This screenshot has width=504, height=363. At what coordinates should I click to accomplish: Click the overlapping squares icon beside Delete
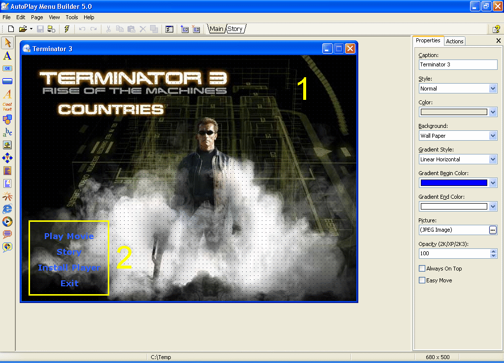coord(154,29)
